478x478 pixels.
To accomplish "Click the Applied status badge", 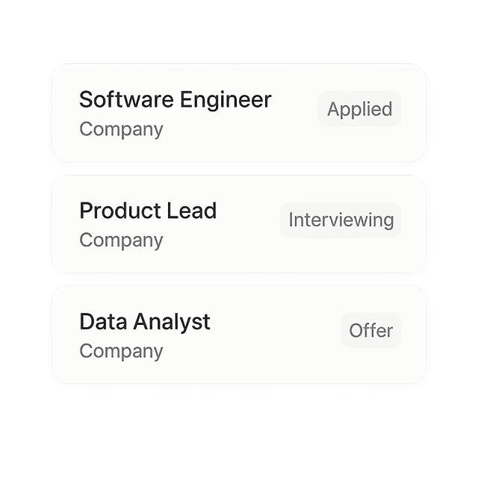I will point(359,110).
